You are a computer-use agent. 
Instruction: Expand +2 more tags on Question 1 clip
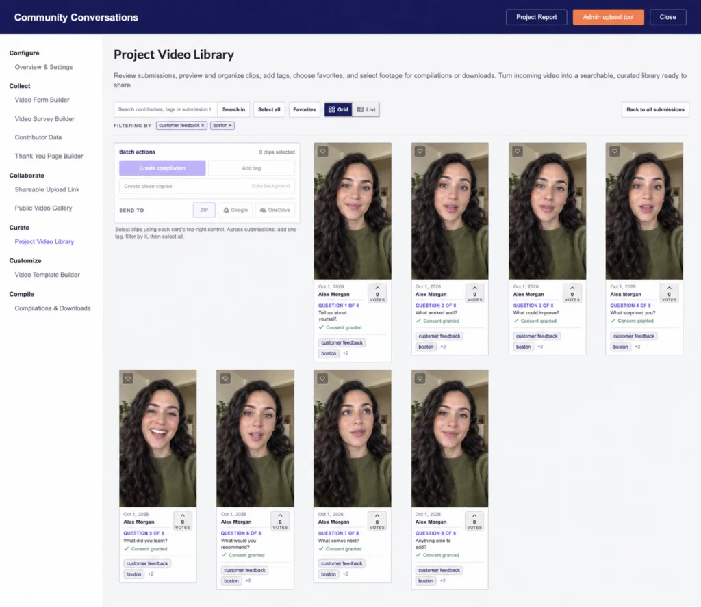click(346, 353)
